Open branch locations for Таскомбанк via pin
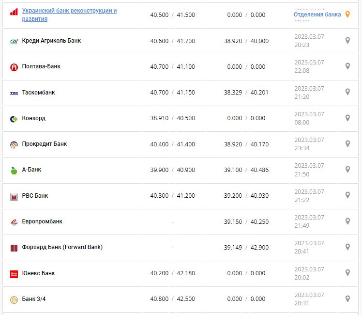362x315 pixels. 347,92
